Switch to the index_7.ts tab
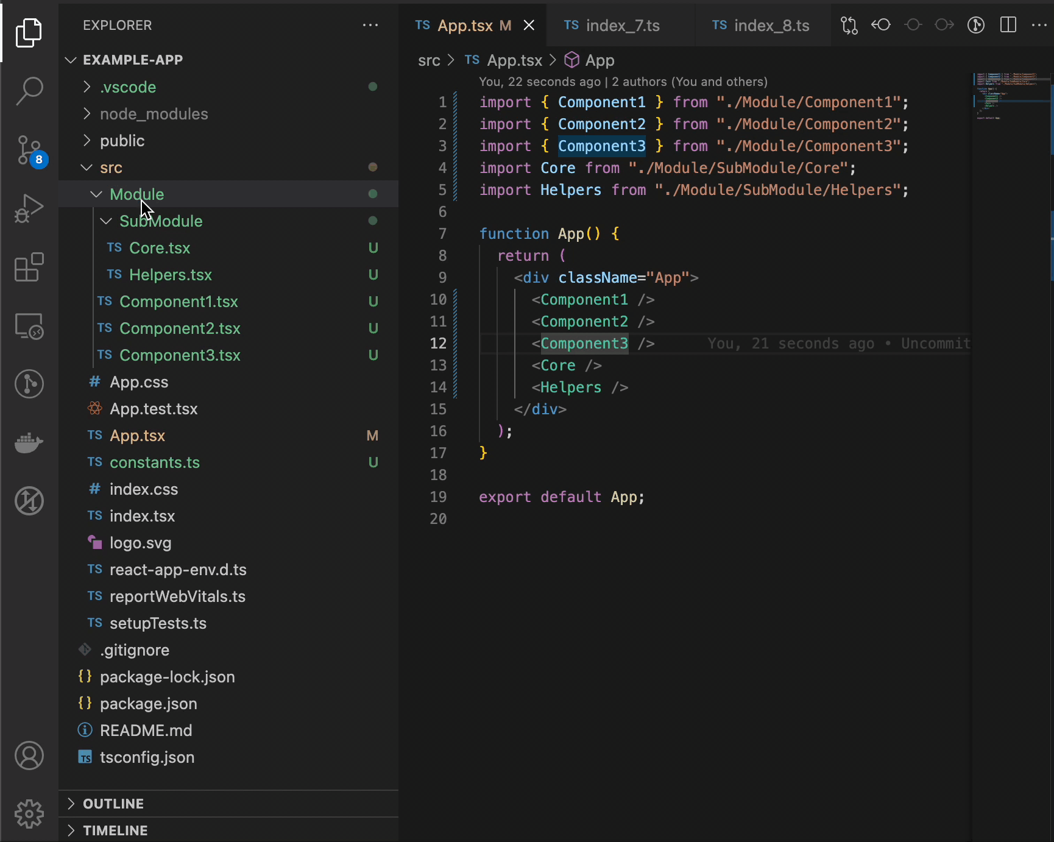Image resolution: width=1054 pixels, height=842 pixels. coord(621,25)
